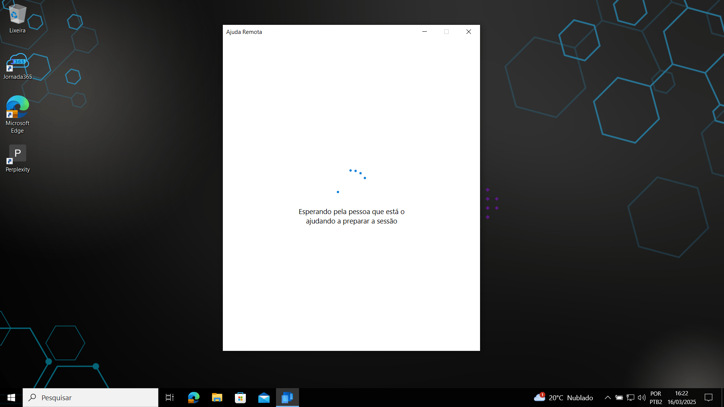Open the Mail app on the taskbar
This screenshot has width=724, height=407.
[x=264, y=398]
